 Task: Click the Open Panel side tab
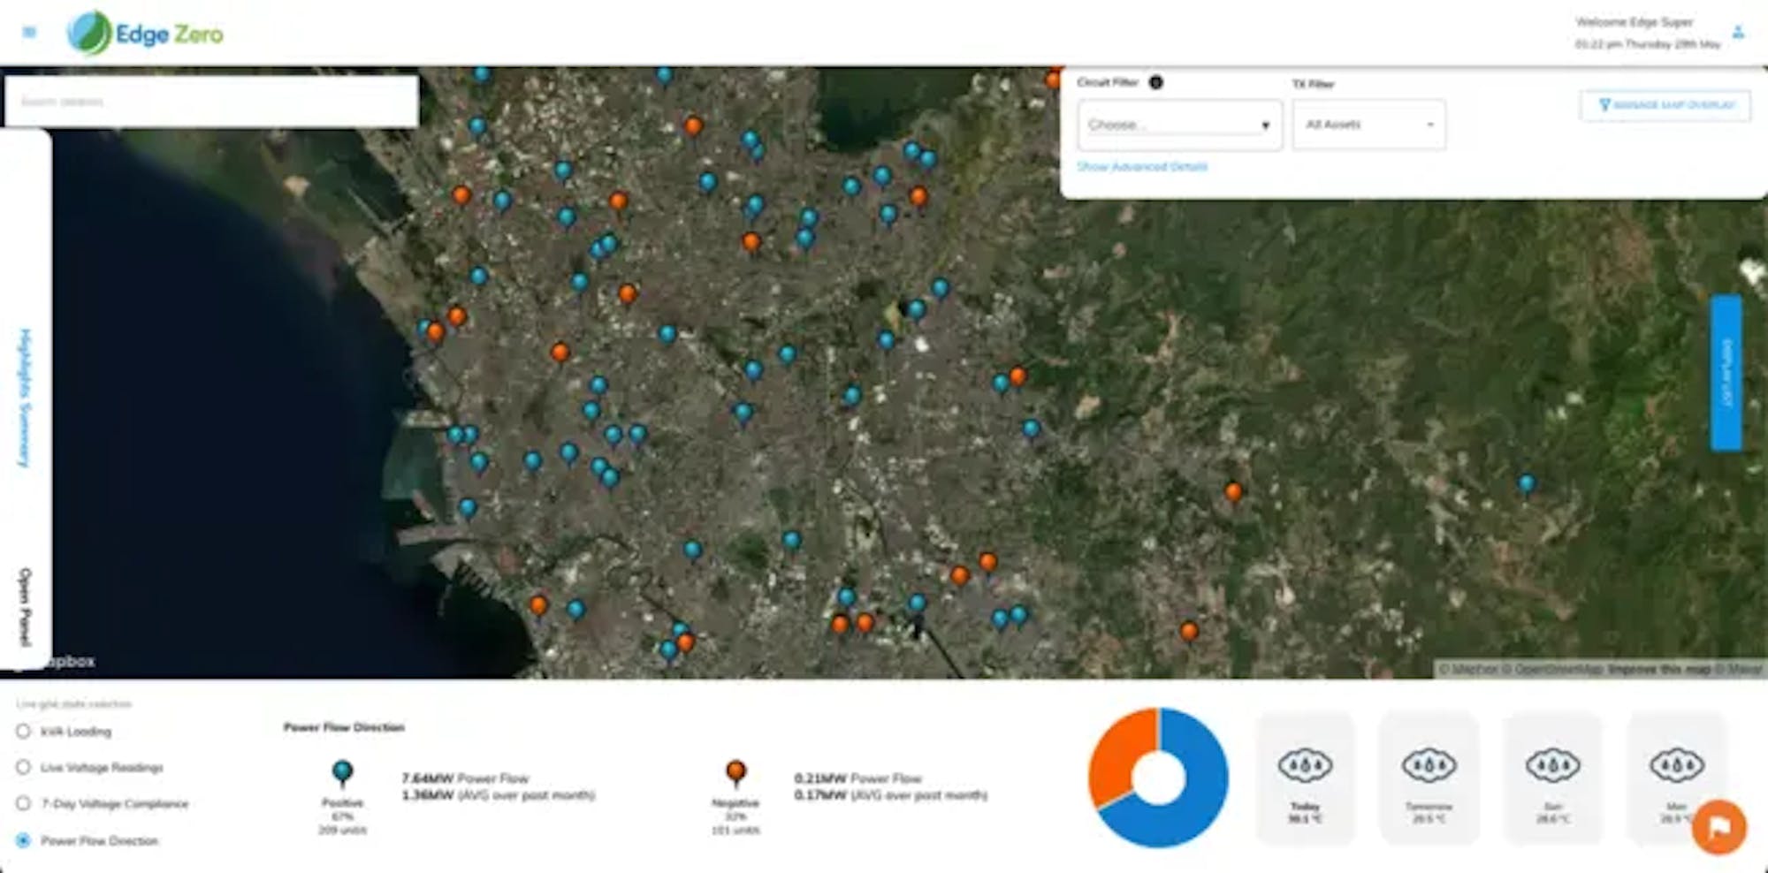click(x=26, y=606)
